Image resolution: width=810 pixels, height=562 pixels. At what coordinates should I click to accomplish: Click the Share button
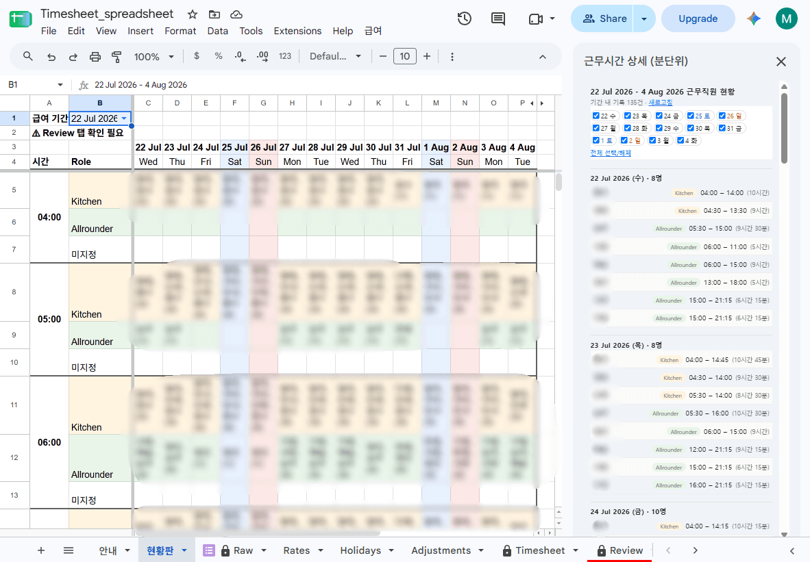pos(603,18)
